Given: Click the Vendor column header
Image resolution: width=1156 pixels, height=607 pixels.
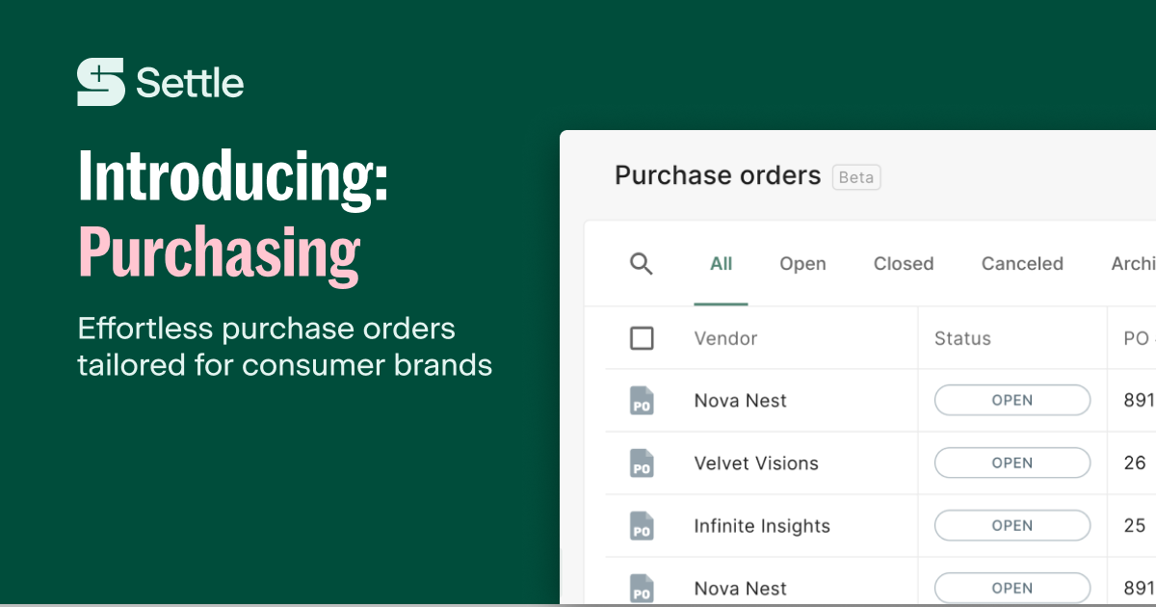Looking at the screenshot, I should pyautogui.click(x=725, y=338).
